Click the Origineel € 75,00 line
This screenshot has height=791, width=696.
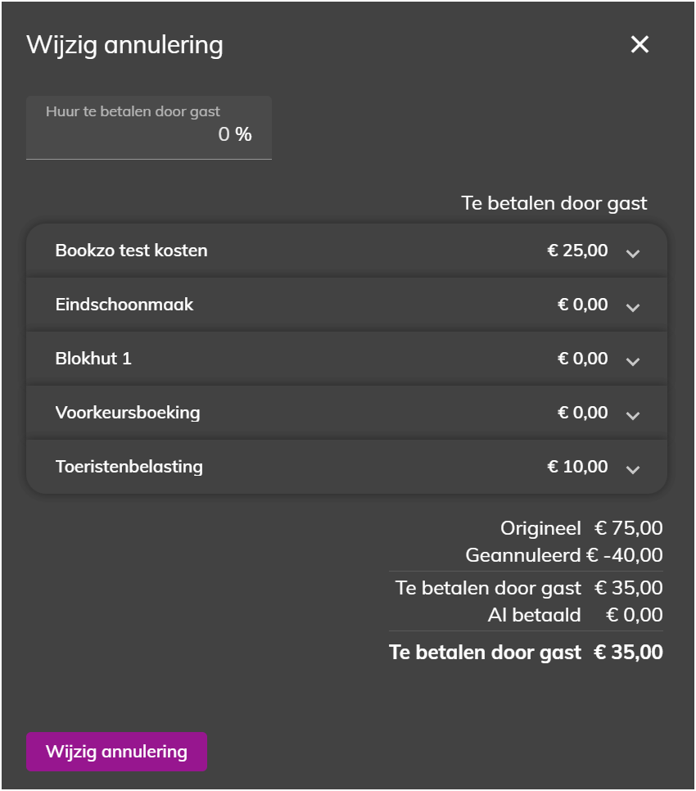point(581,528)
